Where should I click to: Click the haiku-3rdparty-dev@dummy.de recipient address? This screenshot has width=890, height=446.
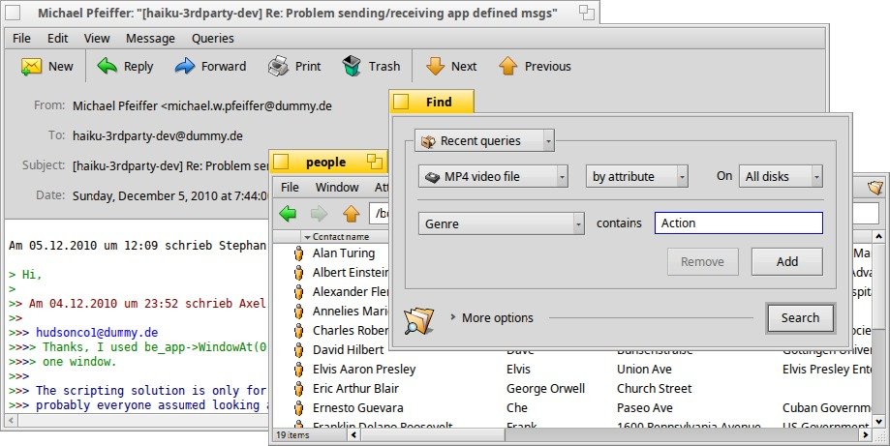pyautogui.click(x=158, y=136)
